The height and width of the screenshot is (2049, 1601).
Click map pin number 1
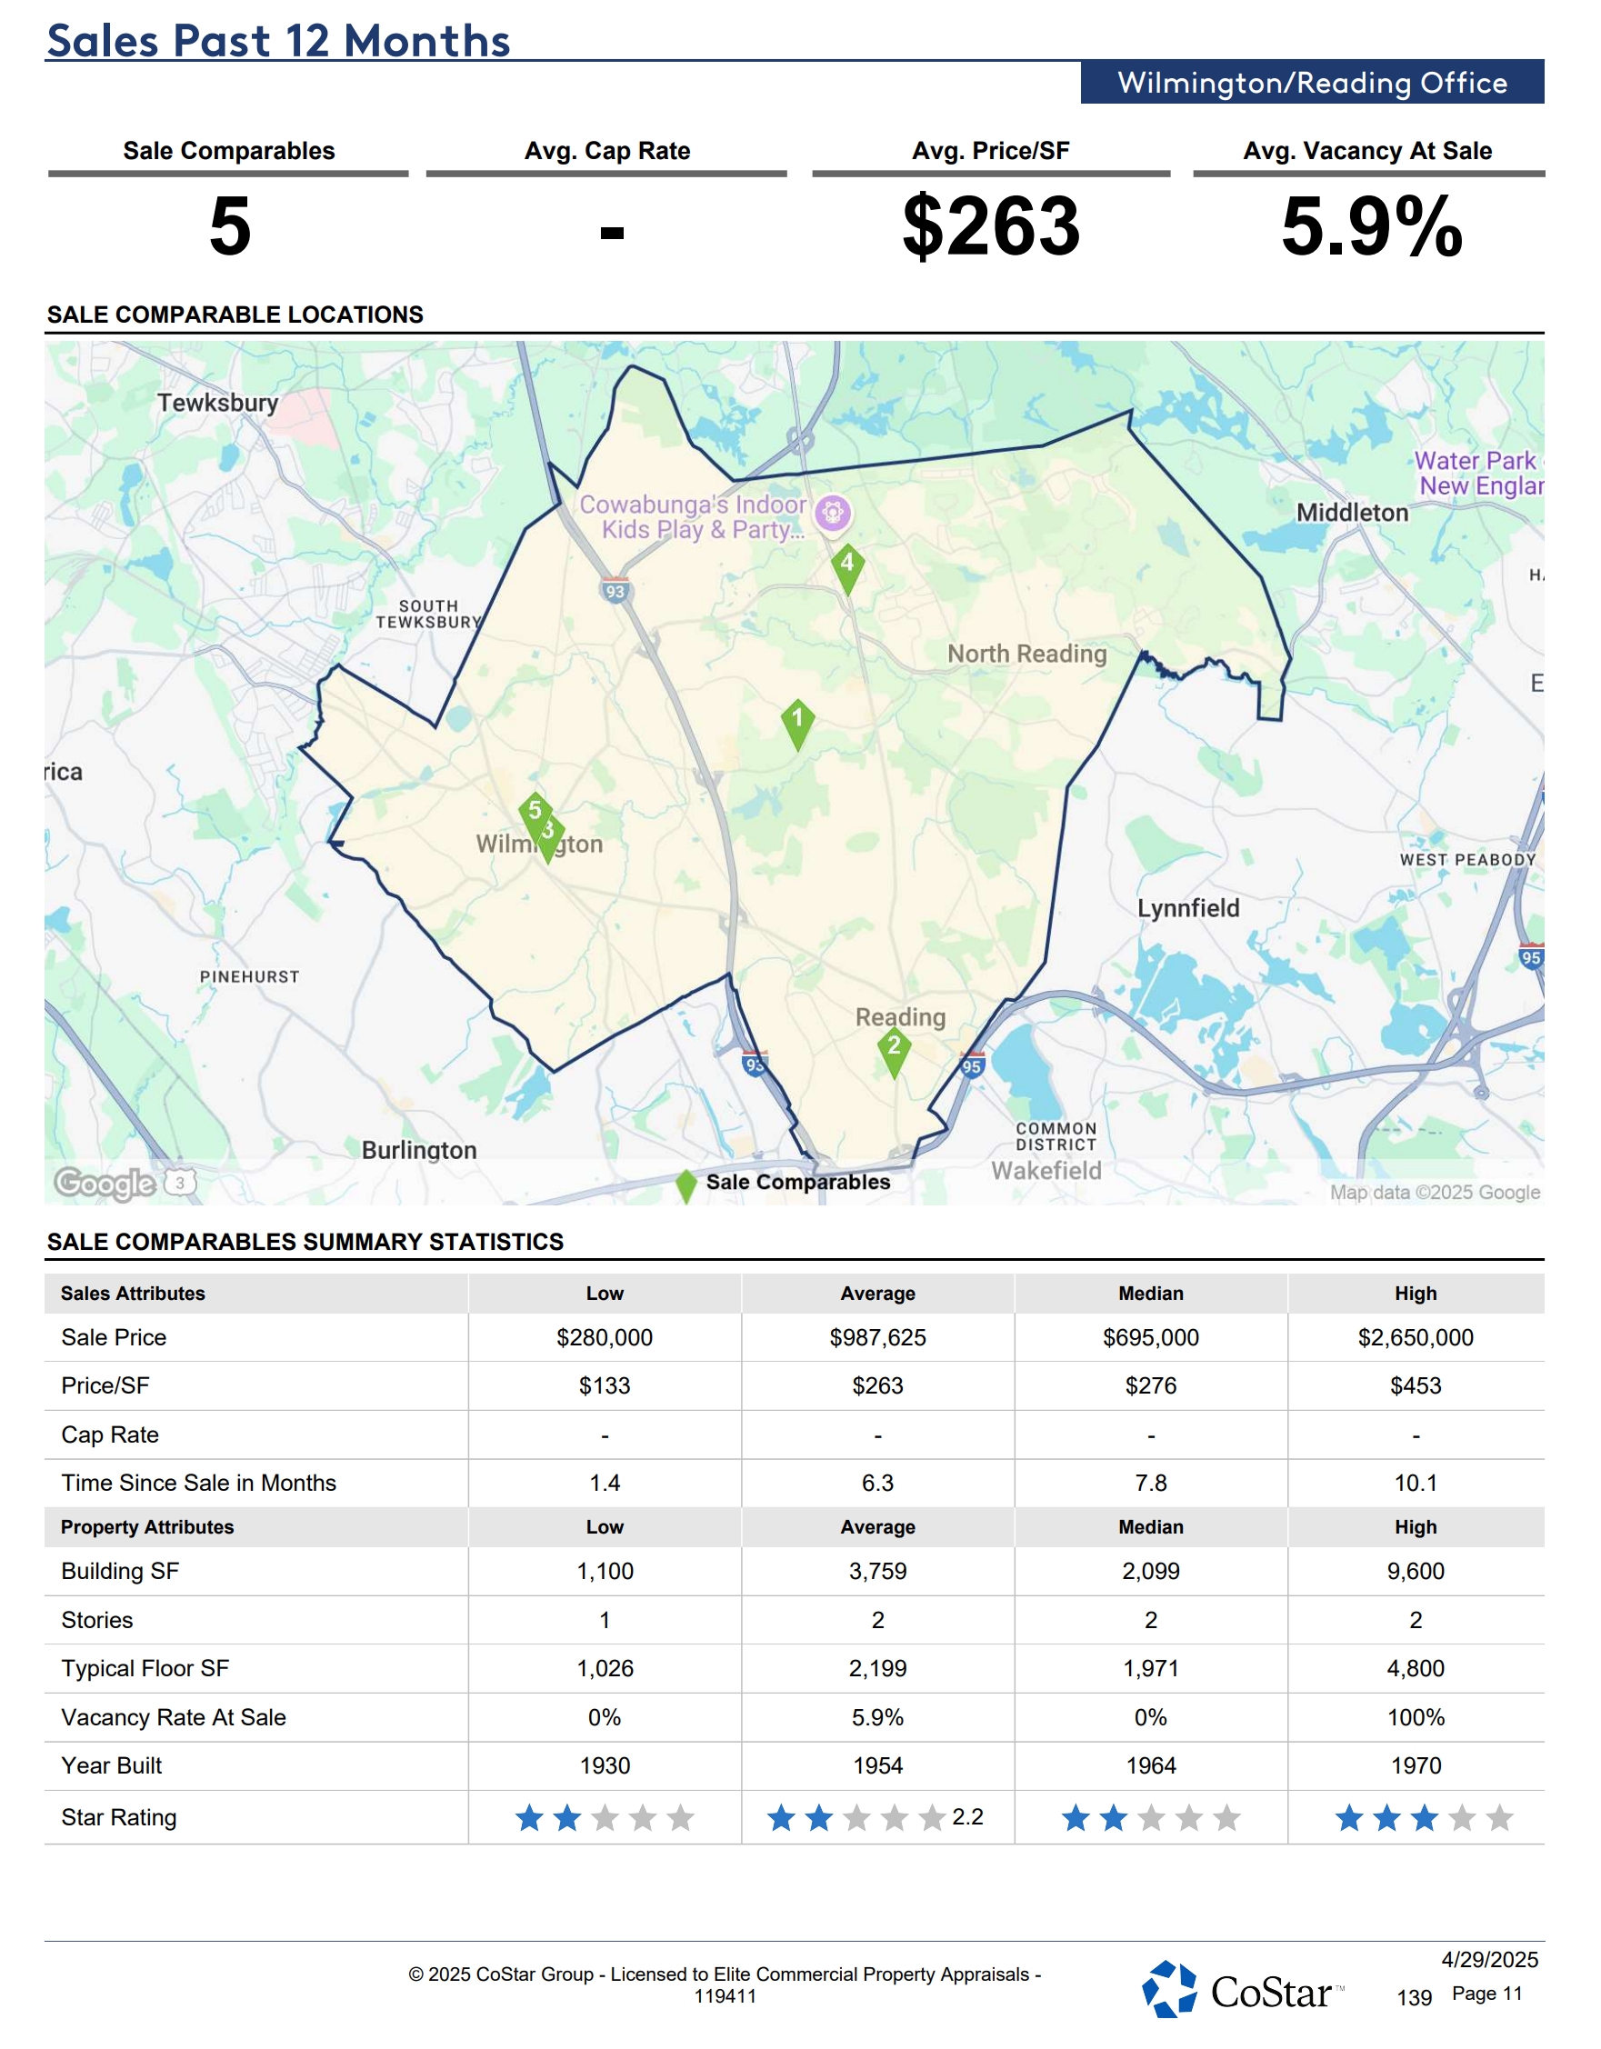797,724
